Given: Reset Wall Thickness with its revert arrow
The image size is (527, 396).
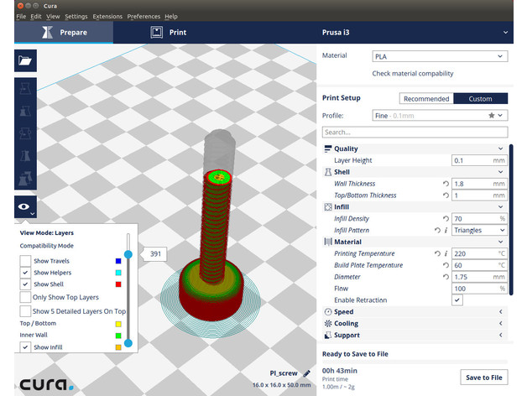Looking at the screenshot, I should [446, 184].
